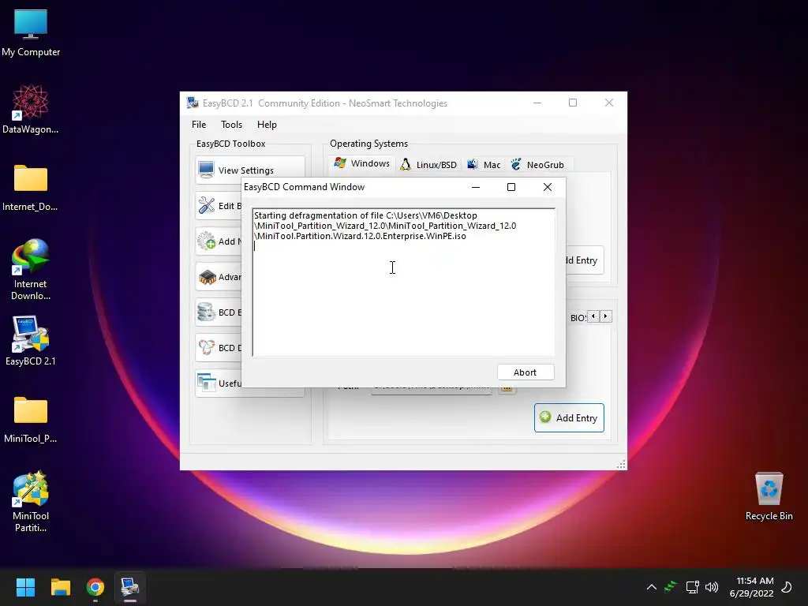Open the File menu in EasyBCD
The width and height of the screenshot is (808, 606).
click(199, 124)
